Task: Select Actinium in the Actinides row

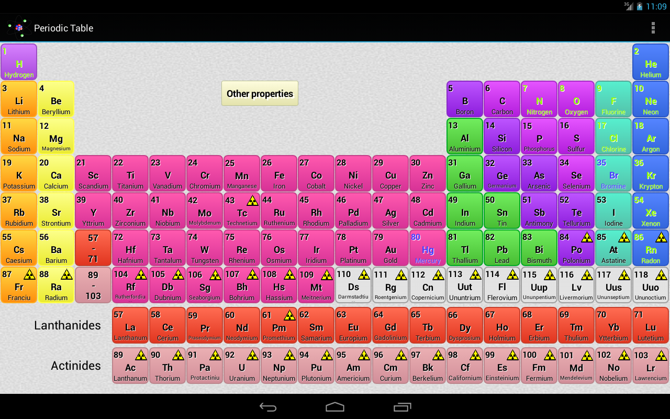Action: tap(130, 366)
